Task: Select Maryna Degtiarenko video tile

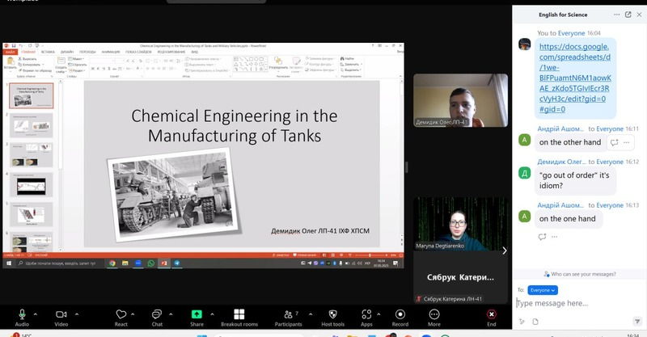Action: [x=460, y=224]
